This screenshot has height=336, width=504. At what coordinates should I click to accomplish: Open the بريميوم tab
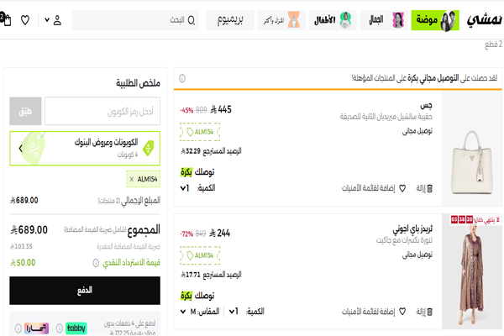(x=230, y=20)
